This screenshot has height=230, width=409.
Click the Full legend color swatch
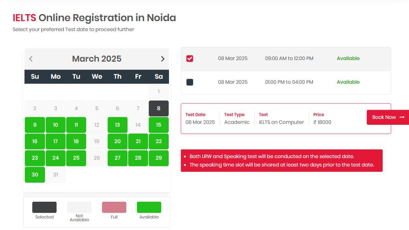pyautogui.click(x=114, y=207)
